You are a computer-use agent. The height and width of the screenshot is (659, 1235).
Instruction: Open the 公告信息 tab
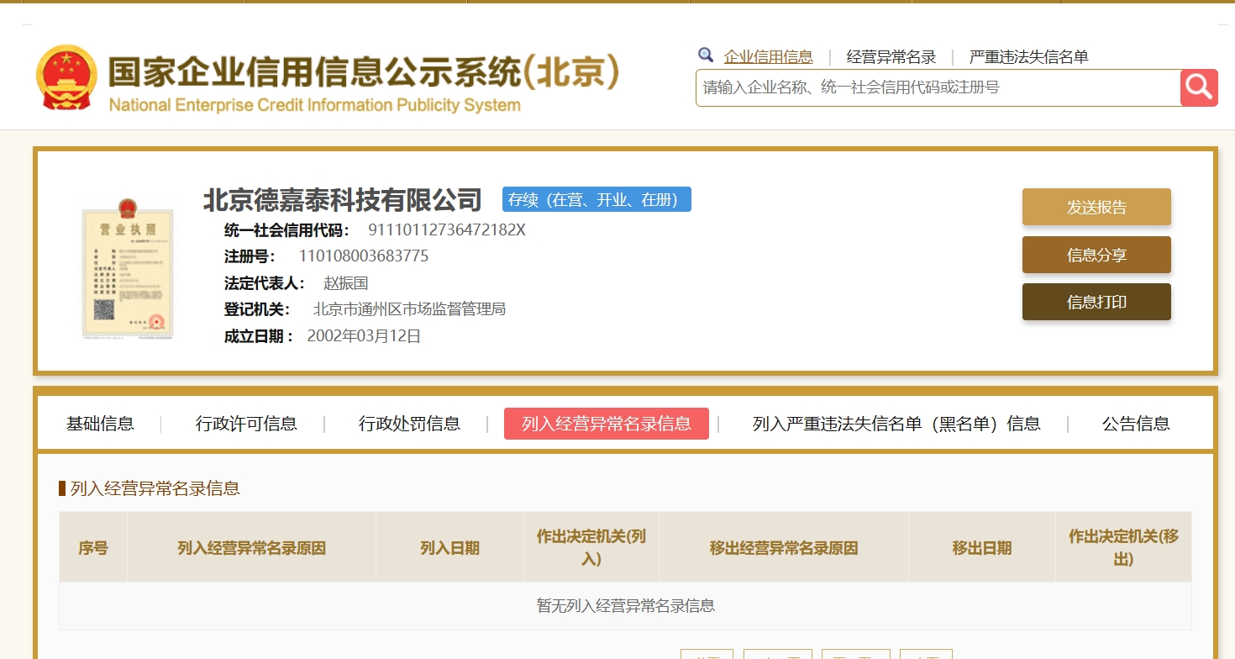click(x=1136, y=424)
